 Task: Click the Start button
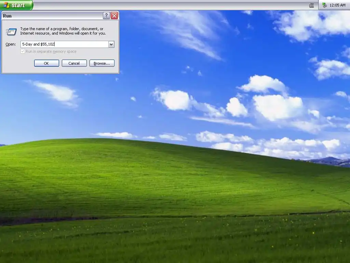16,5
